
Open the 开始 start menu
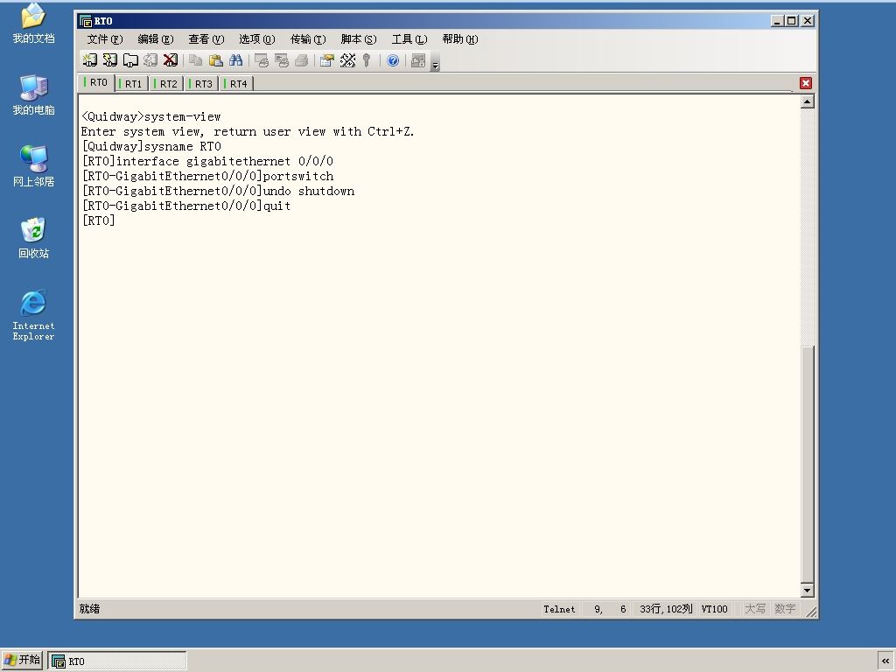pos(22,661)
